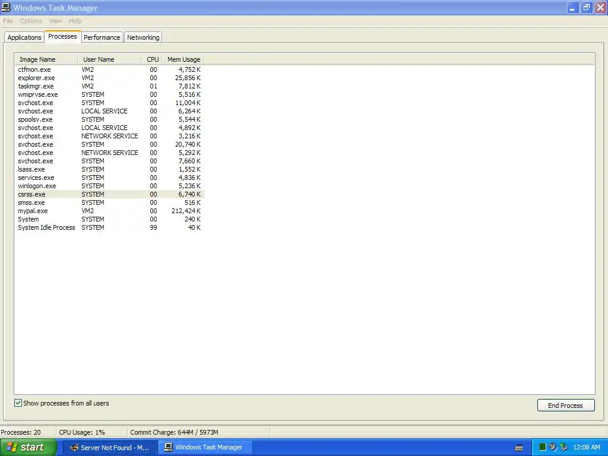Select svchost.exe using 20,740 K

(109, 144)
